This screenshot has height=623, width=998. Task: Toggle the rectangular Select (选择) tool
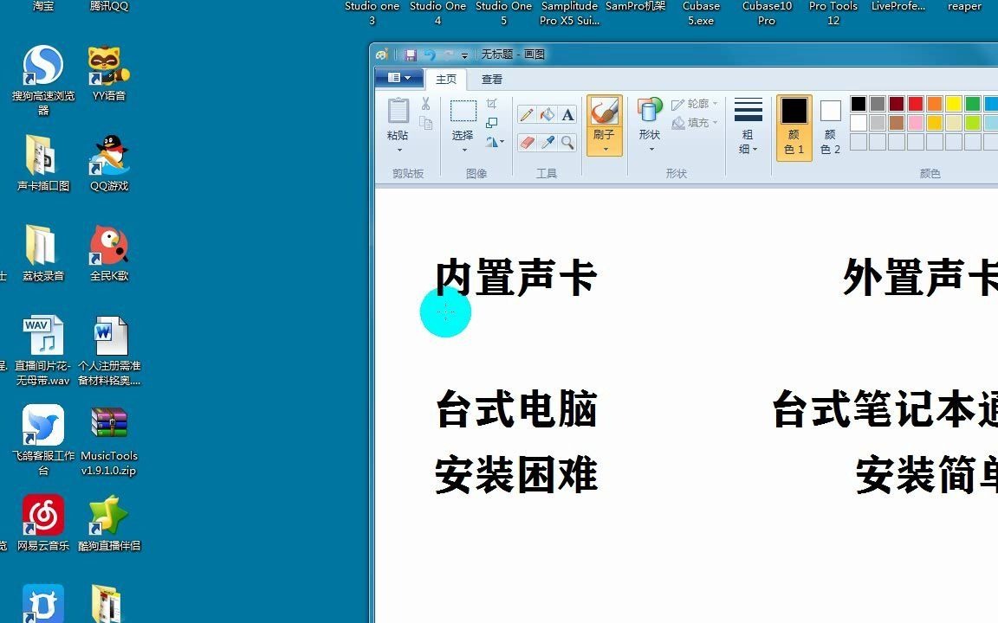tap(463, 117)
